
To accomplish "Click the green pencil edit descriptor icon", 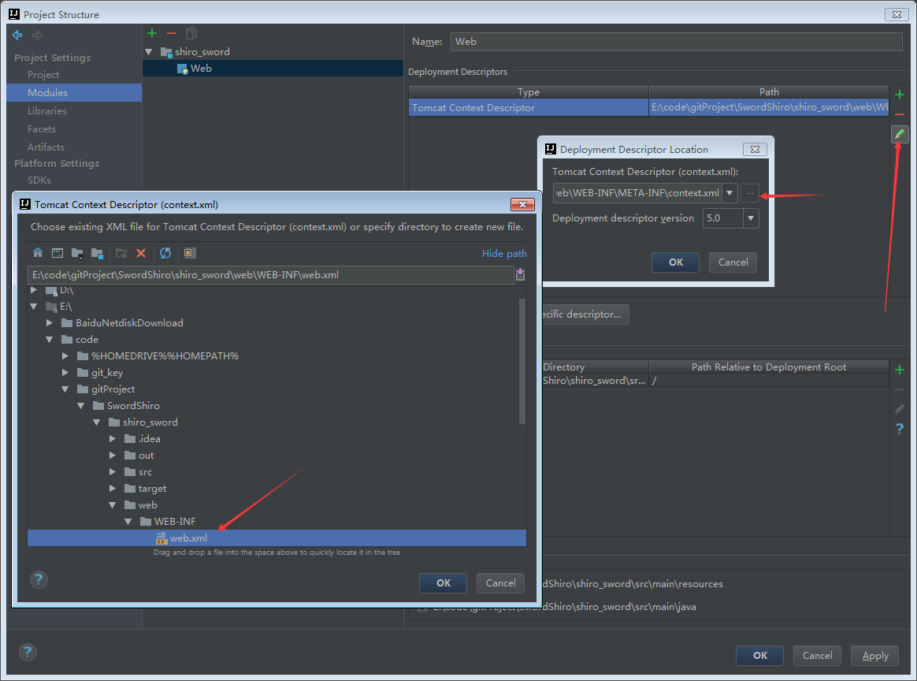I will 900,135.
